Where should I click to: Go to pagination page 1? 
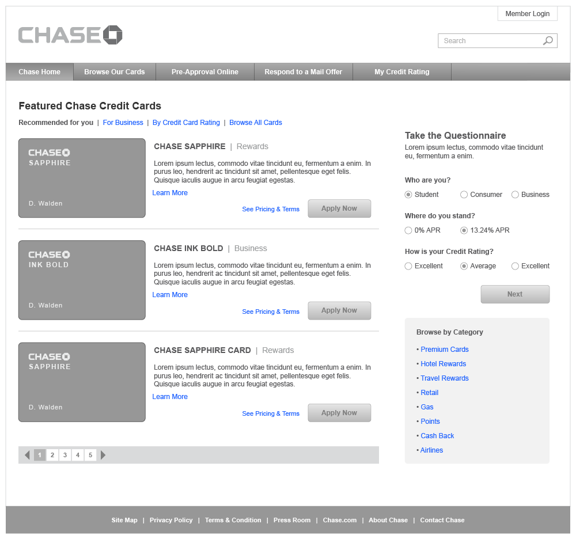pyautogui.click(x=40, y=455)
